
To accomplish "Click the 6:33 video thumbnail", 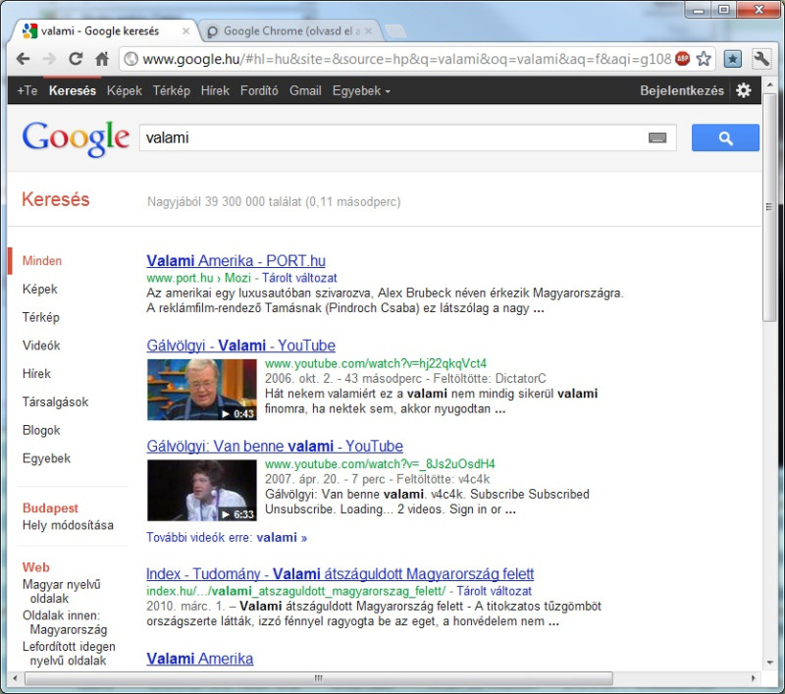I will click(x=202, y=490).
